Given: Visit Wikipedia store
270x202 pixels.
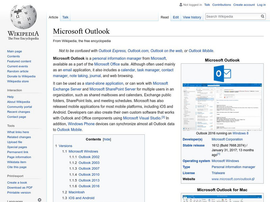Looking at the screenshot, I should (x=18, y=81).
